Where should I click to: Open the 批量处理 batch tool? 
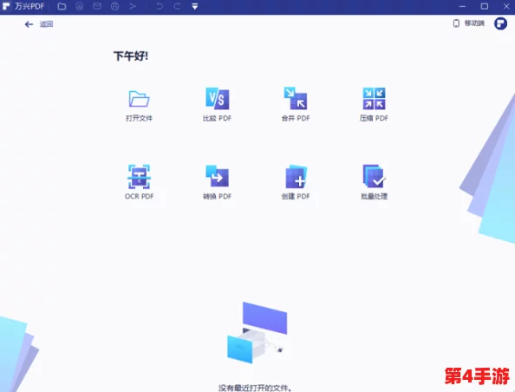click(374, 176)
